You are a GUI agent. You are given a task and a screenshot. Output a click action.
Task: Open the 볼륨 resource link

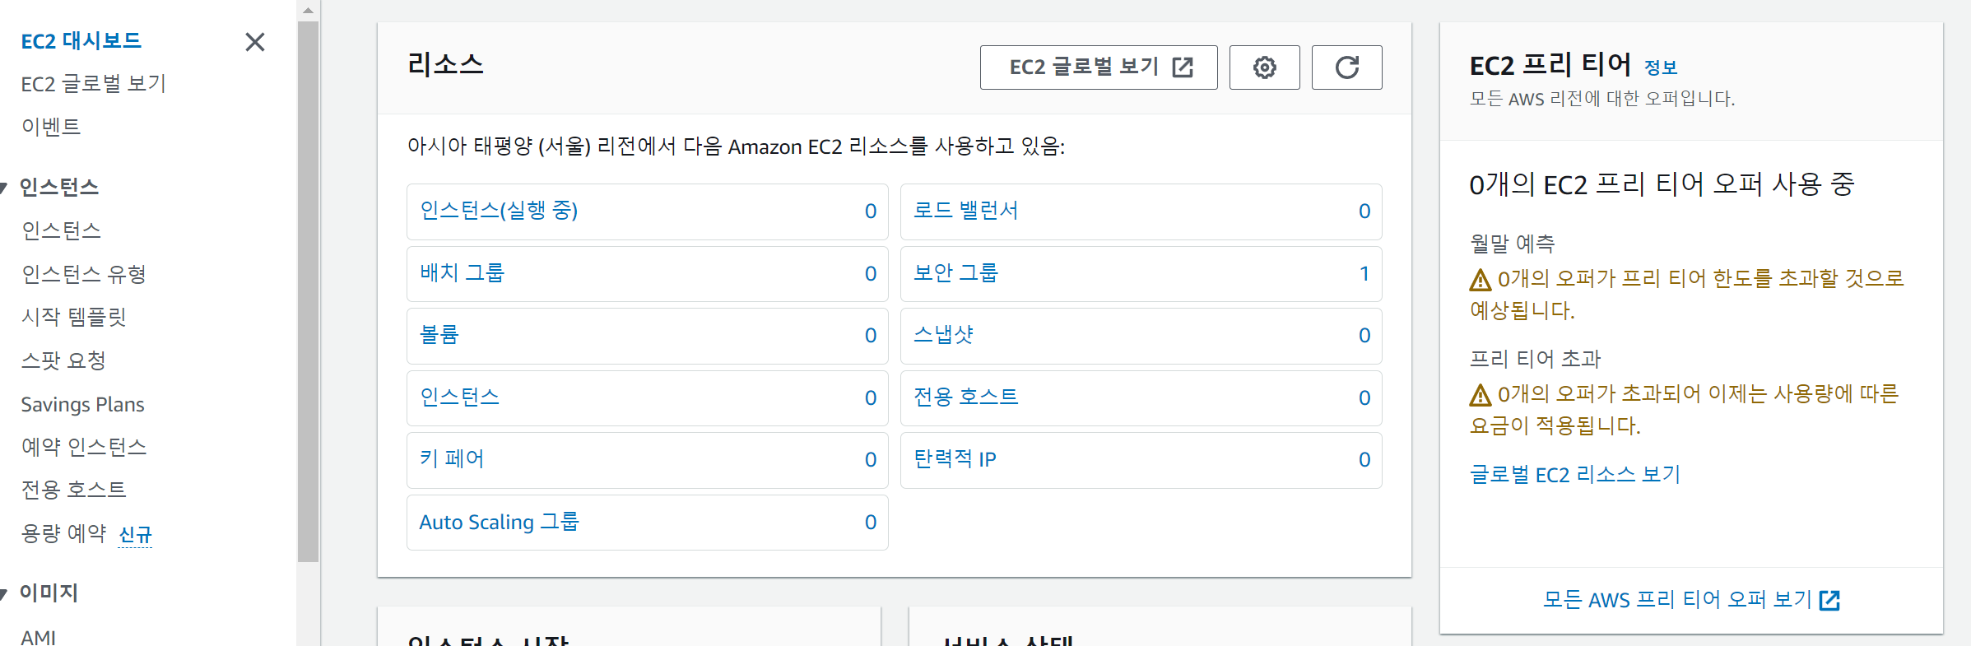439,335
